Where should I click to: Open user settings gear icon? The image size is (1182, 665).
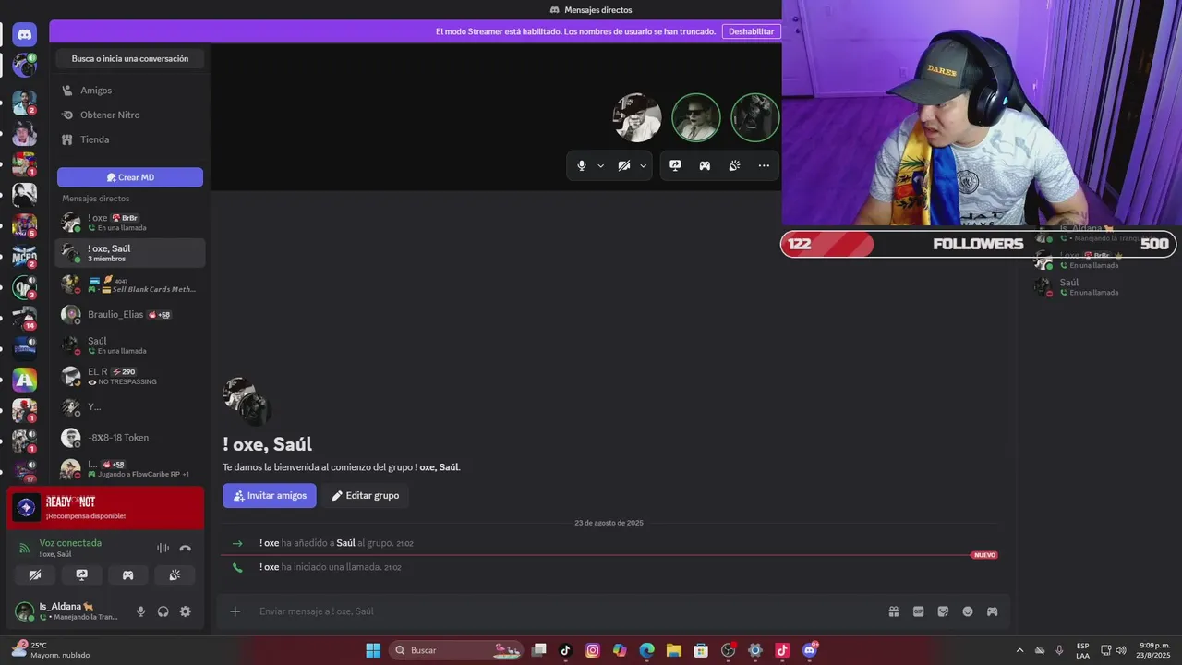point(186,611)
